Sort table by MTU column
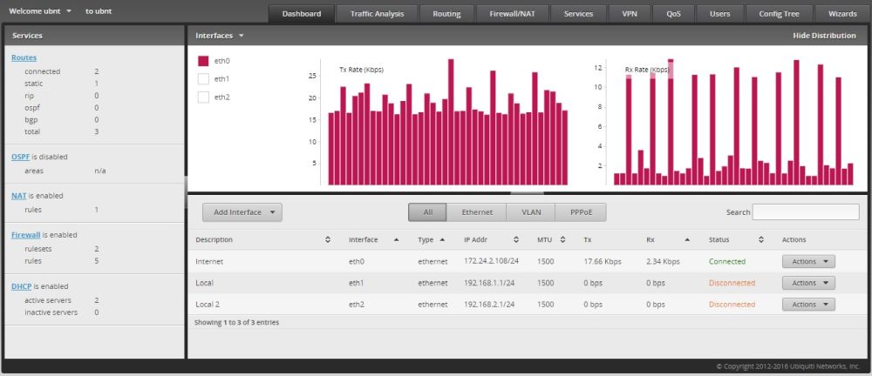 (x=551, y=240)
